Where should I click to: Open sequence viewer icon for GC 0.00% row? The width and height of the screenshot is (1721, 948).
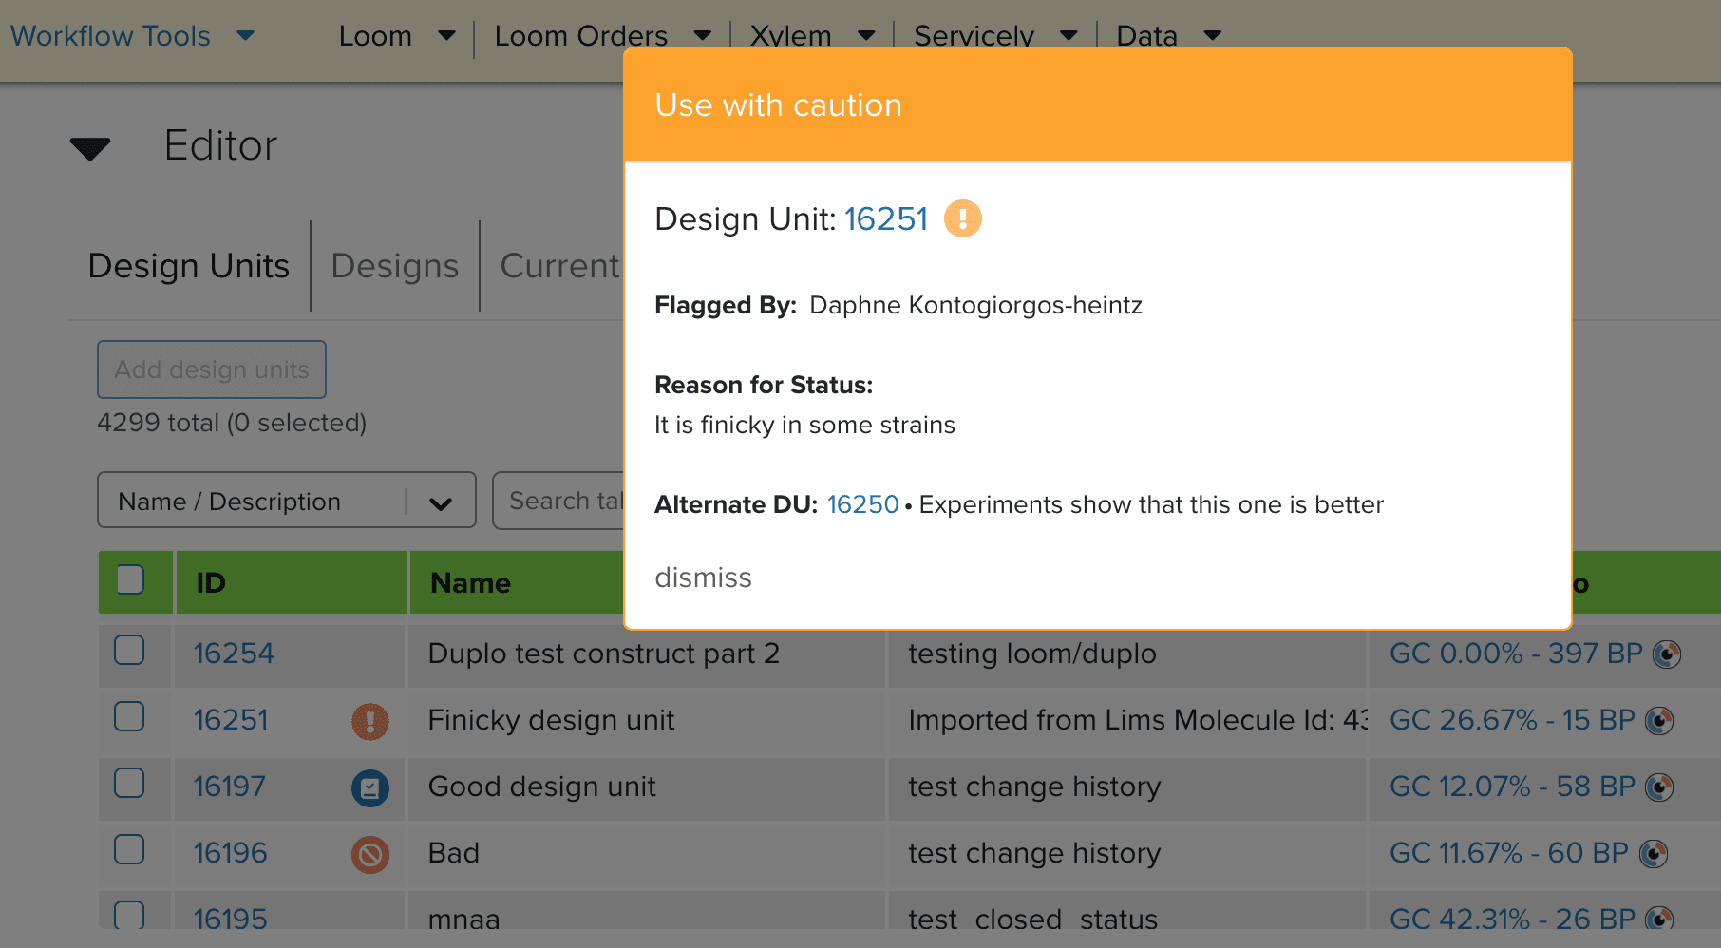(x=1666, y=654)
